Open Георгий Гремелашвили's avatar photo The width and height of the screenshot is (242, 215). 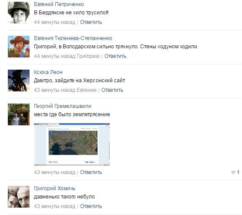[19, 114]
